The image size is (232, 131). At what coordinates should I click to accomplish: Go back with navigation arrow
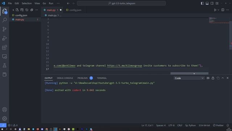tap(68, 3)
